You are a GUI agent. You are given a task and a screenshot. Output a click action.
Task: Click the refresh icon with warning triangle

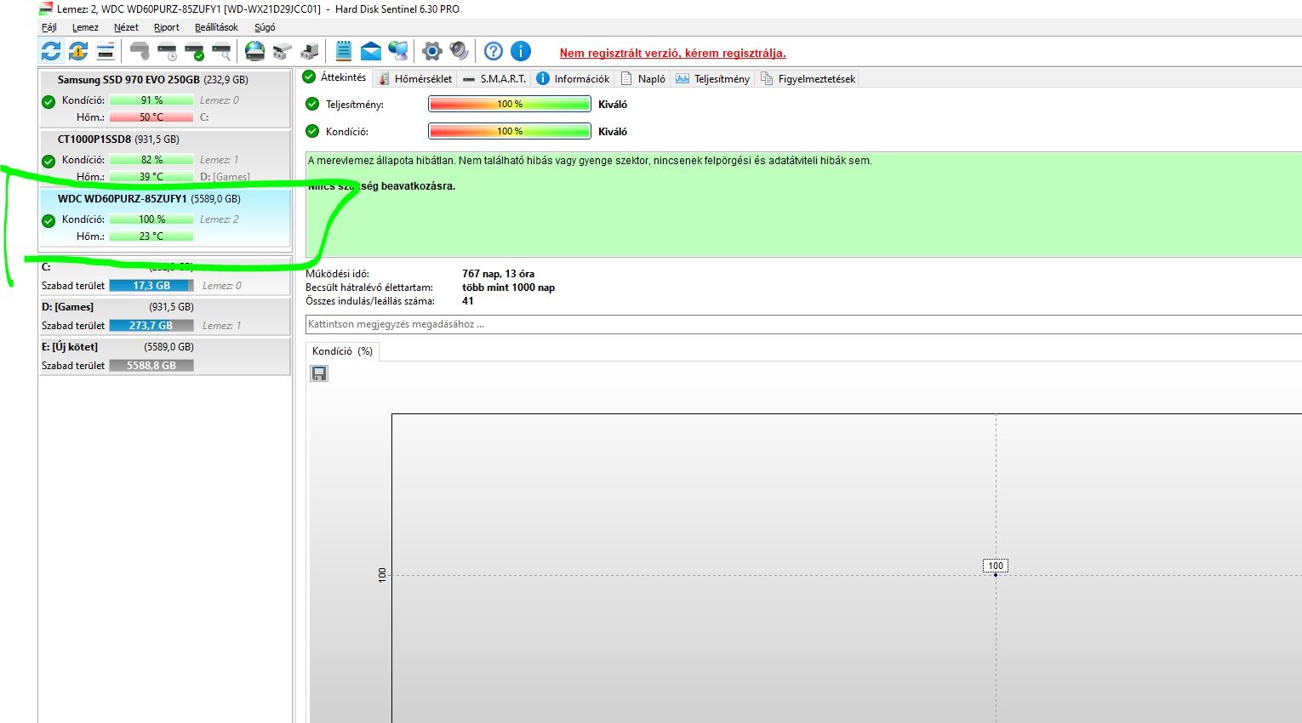[x=78, y=51]
